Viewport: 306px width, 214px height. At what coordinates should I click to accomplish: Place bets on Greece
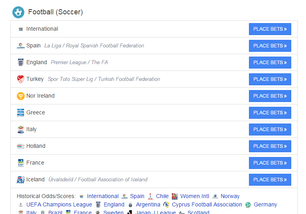pos(270,113)
